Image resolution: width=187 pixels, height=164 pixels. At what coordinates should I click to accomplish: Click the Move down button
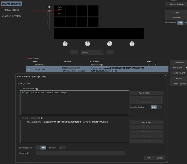tap(146, 141)
